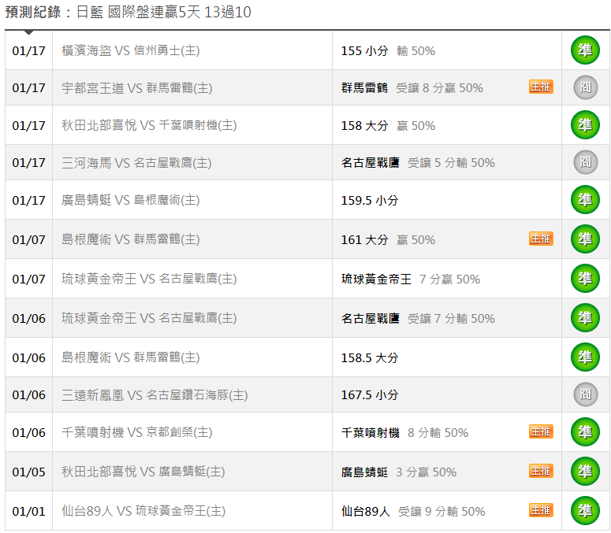611x533 pixels.
Task: Open matchup 秋田北部喜悅 VS 廣島蜻蜓(主)
Action: [x=143, y=472]
